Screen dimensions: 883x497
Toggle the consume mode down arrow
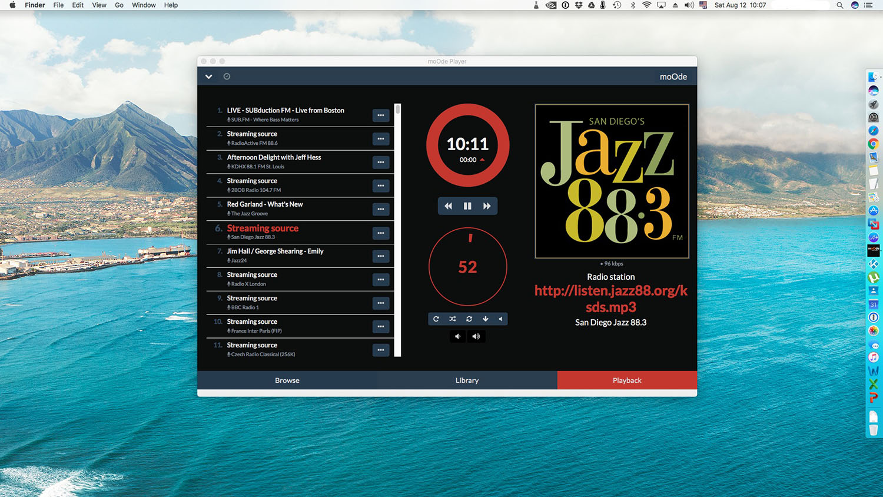coord(486,319)
